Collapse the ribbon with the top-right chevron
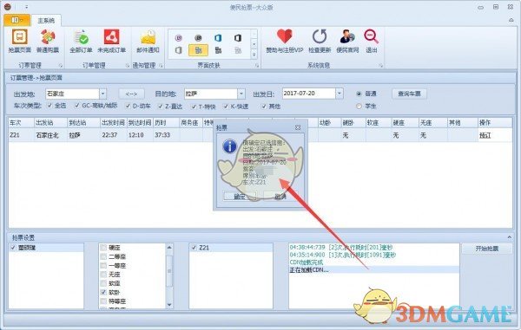Screen dimensions: 521x330 (511, 20)
